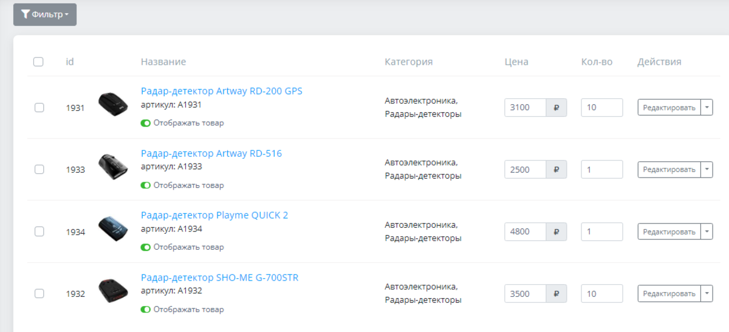This screenshot has width=729, height=332.
Task: Click Редактировать button for Playme QUICK 2
Action: (669, 231)
